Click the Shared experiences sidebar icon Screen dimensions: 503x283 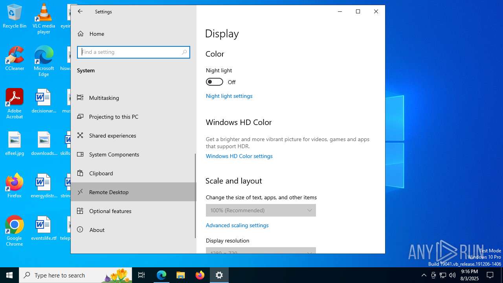pos(80,135)
